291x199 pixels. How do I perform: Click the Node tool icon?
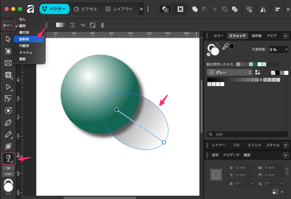8,87
